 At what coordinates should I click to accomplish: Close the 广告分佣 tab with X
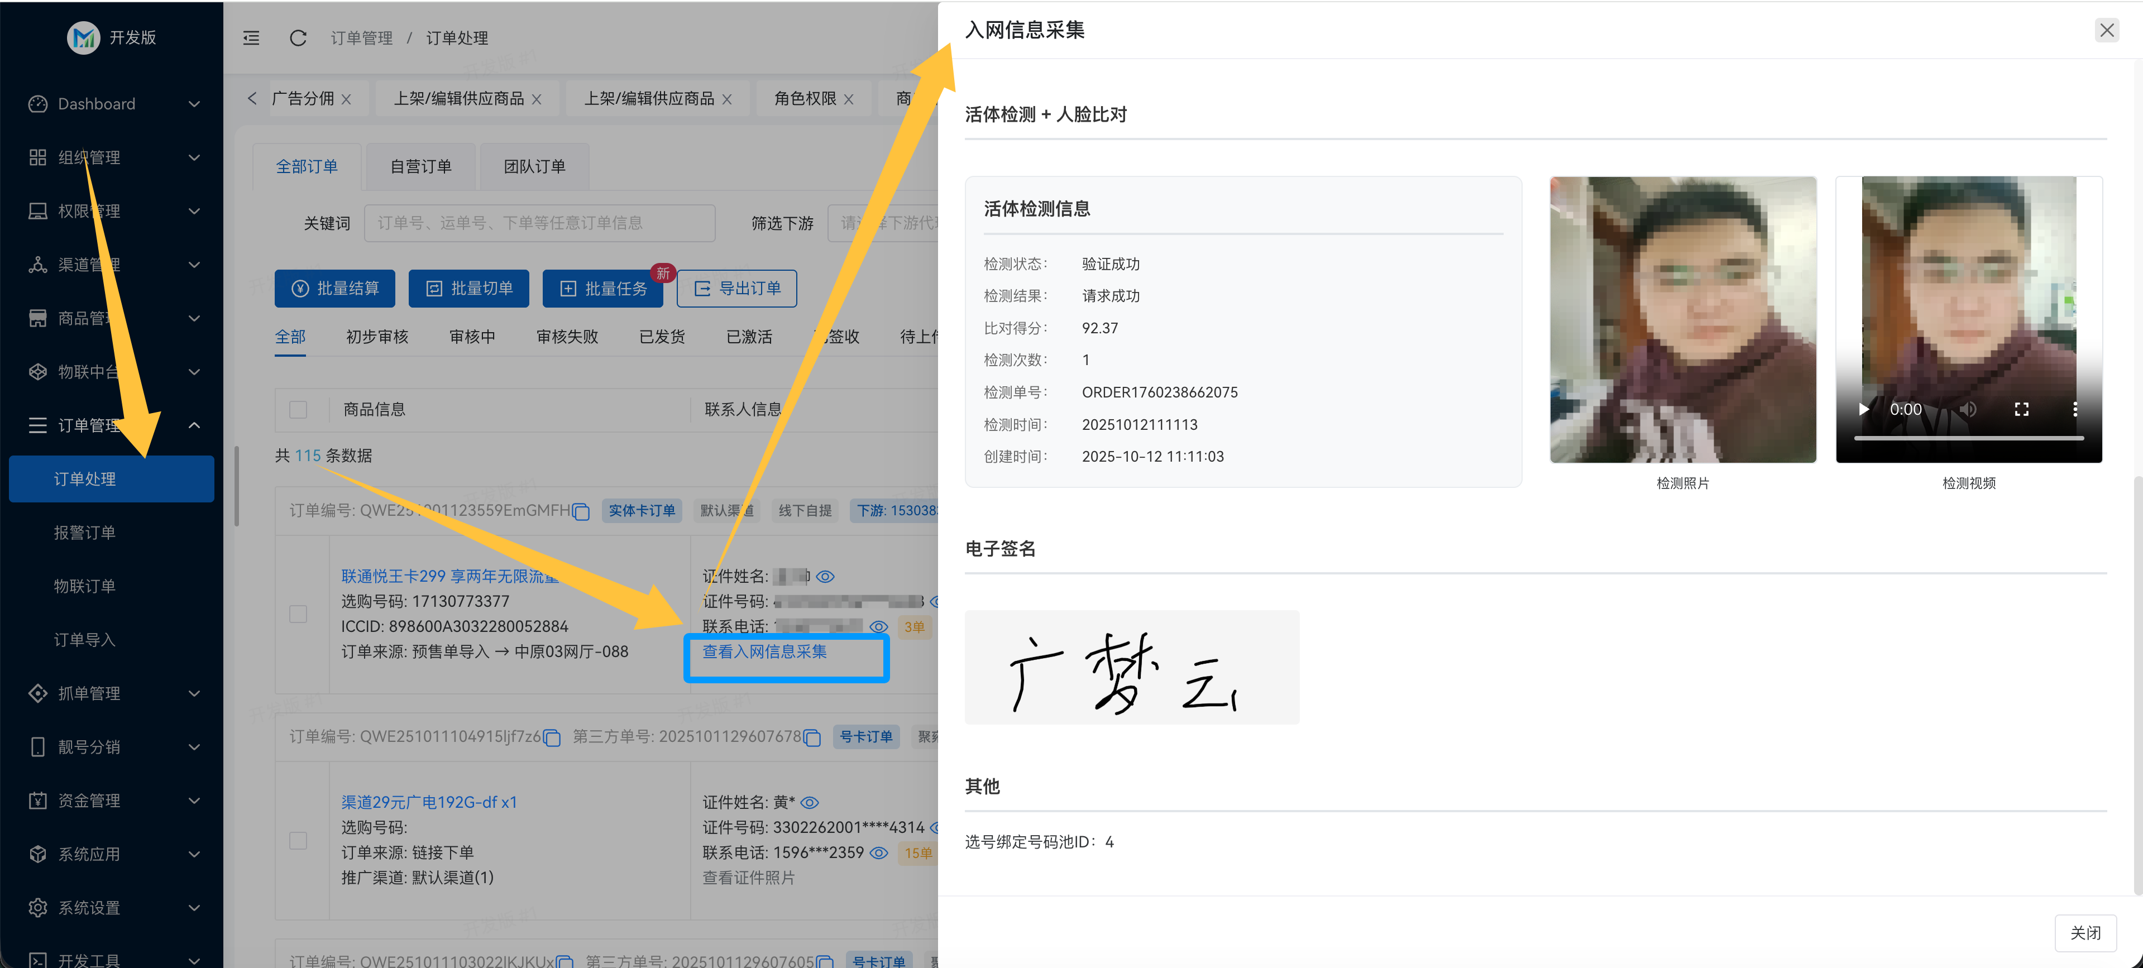347,99
